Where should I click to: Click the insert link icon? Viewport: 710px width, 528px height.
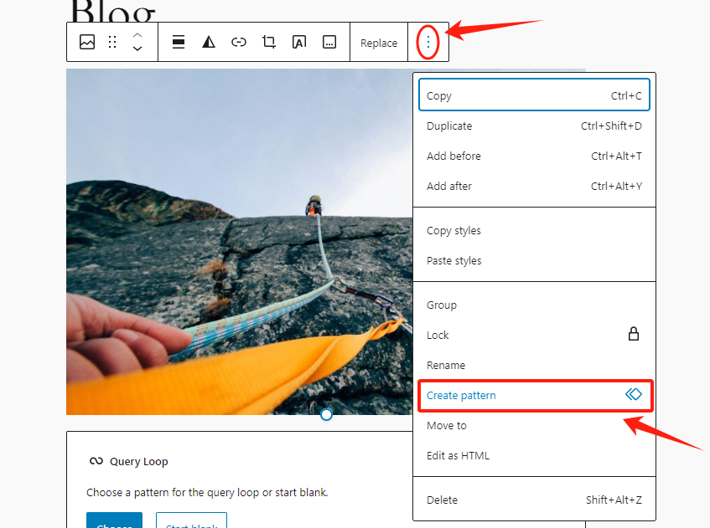[x=239, y=42]
